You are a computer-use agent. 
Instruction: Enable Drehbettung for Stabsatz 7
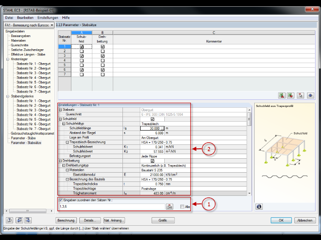tap(103, 75)
